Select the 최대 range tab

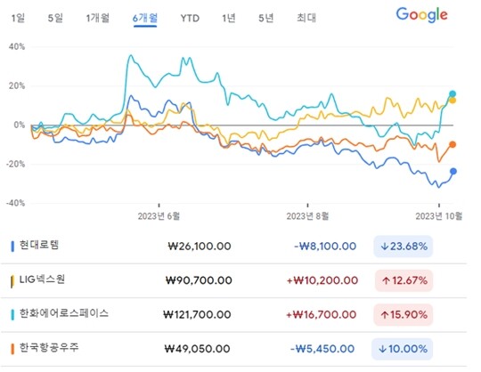(306, 18)
